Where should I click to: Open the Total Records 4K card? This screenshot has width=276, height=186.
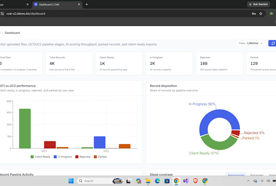tap(69, 64)
